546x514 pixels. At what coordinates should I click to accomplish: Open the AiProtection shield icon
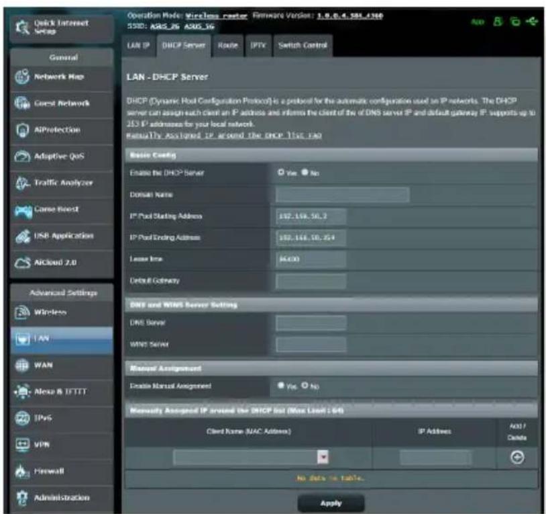point(22,130)
